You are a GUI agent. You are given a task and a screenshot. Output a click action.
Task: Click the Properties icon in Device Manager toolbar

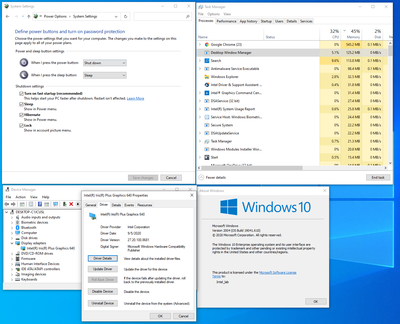coord(31,204)
